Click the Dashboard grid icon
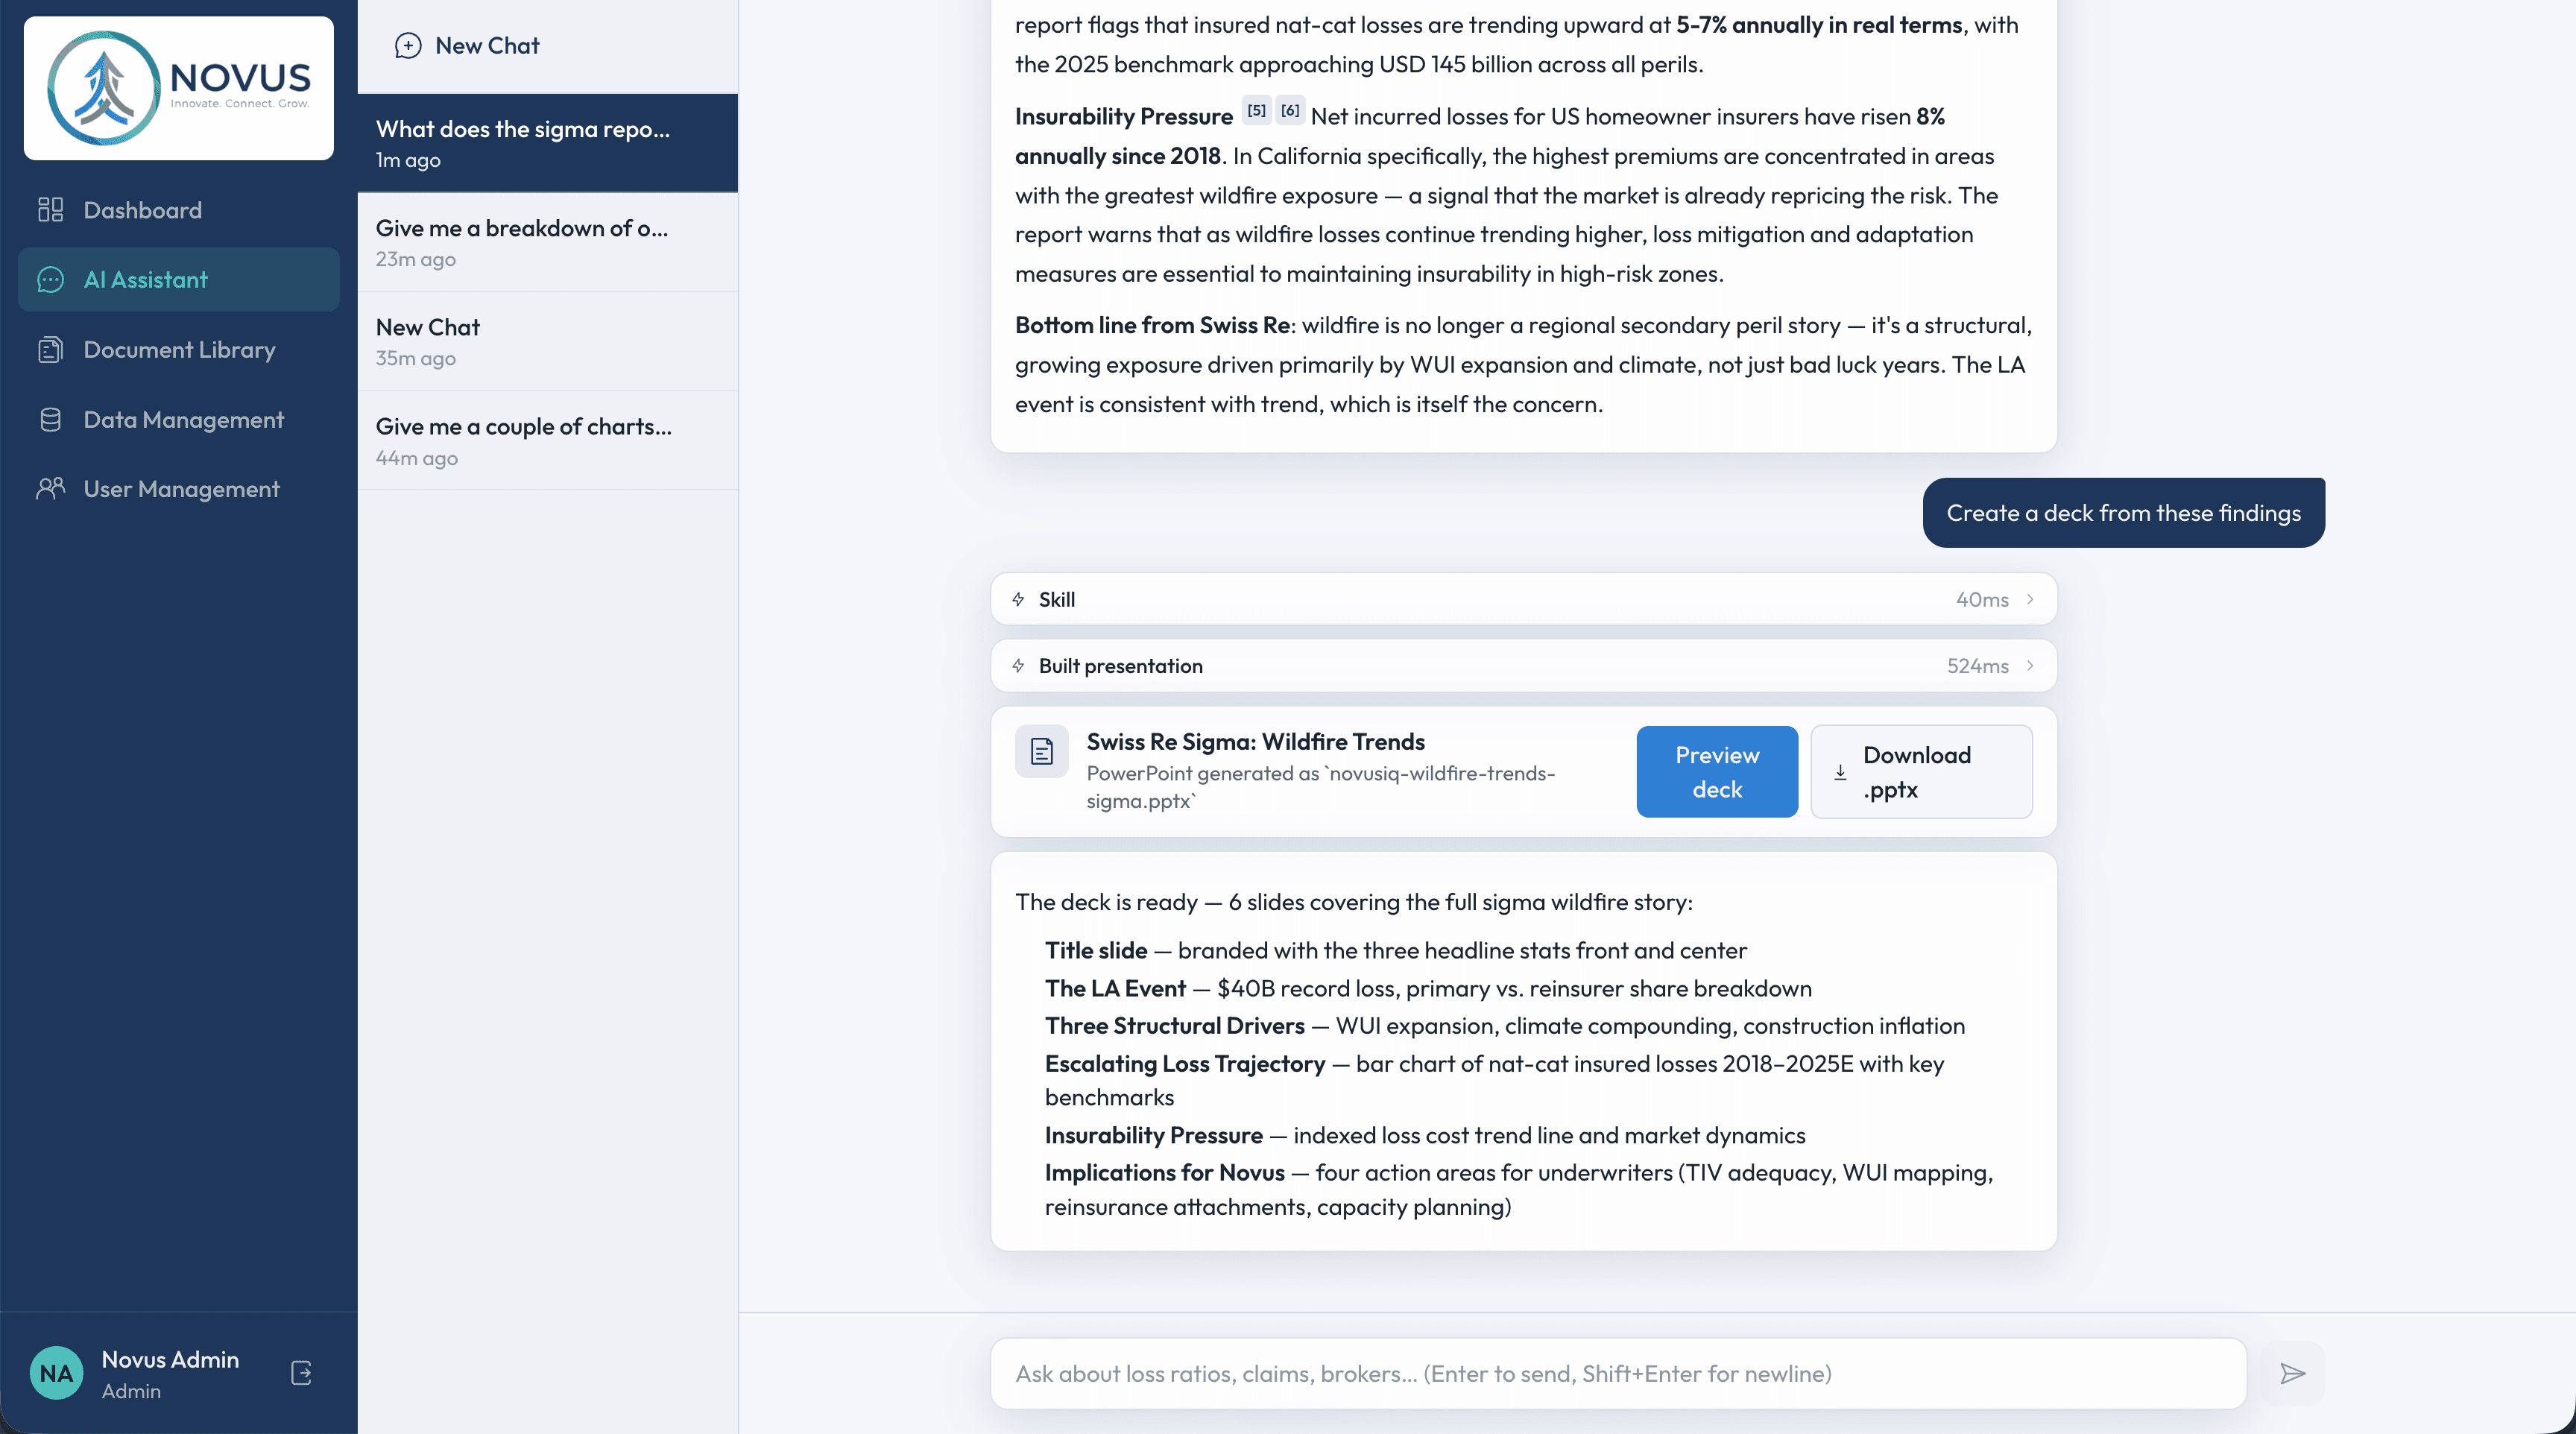This screenshot has width=2576, height=1434. (x=50, y=210)
